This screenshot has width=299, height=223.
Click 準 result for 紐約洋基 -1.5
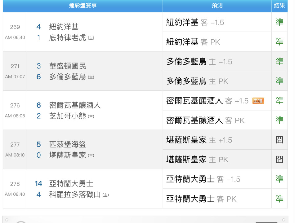[279, 22]
